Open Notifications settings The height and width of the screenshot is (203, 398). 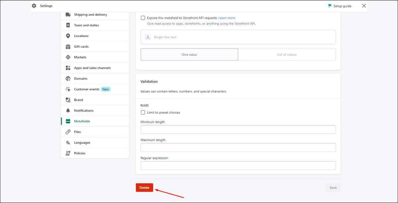tap(95, 110)
